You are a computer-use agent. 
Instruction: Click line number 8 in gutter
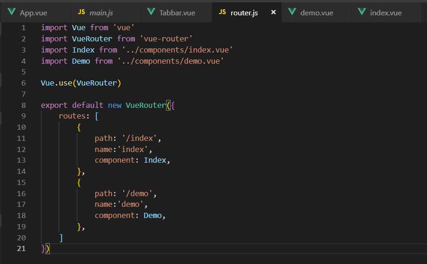[23, 106]
